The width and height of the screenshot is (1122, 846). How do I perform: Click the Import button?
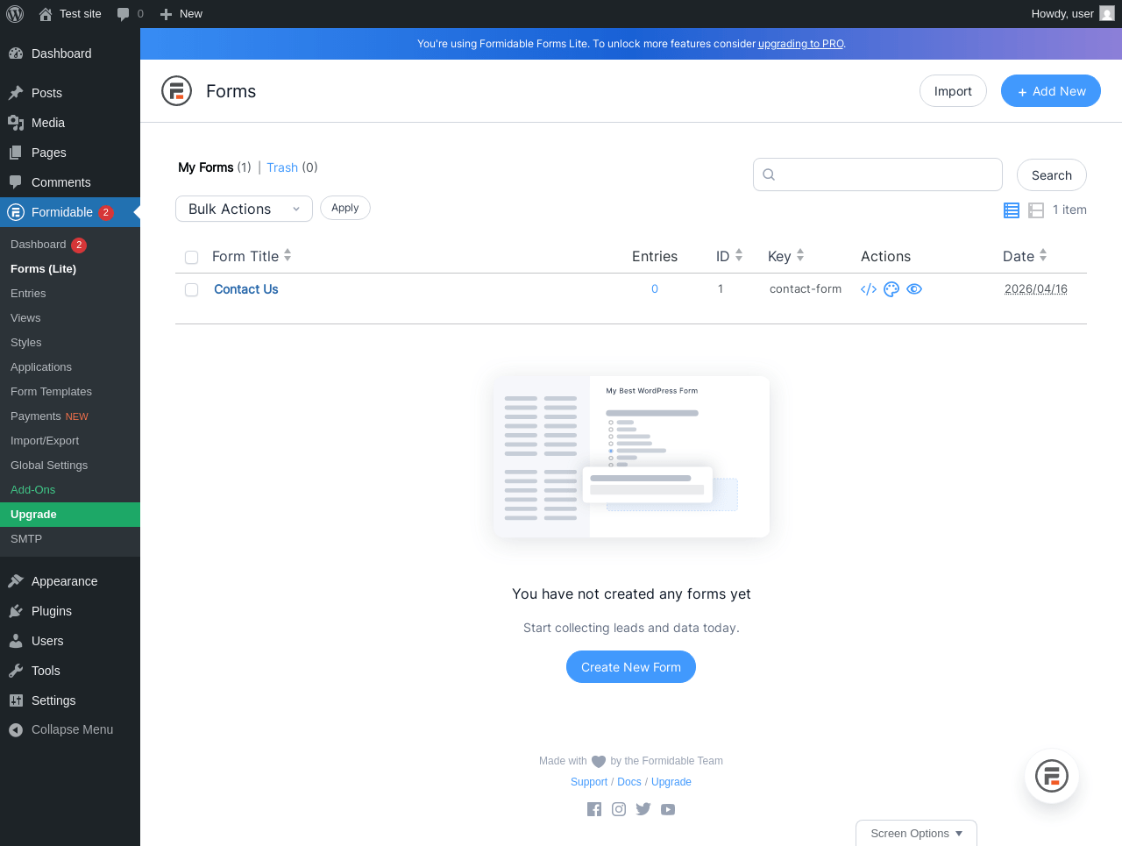click(x=953, y=91)
